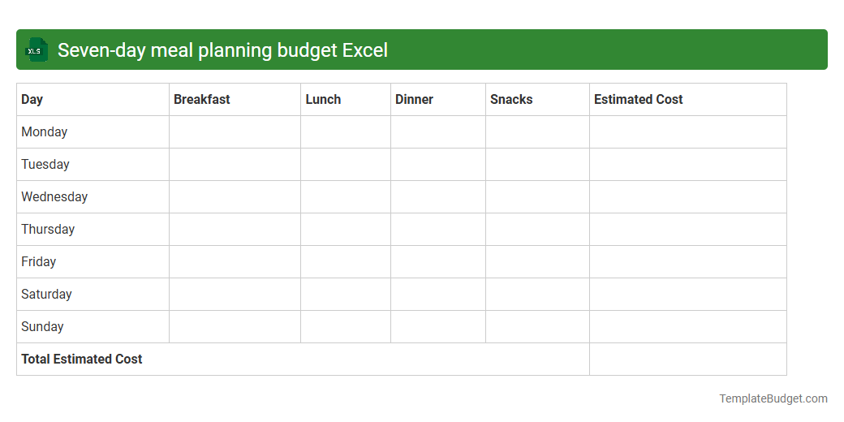Select the Monday row label

44,131
